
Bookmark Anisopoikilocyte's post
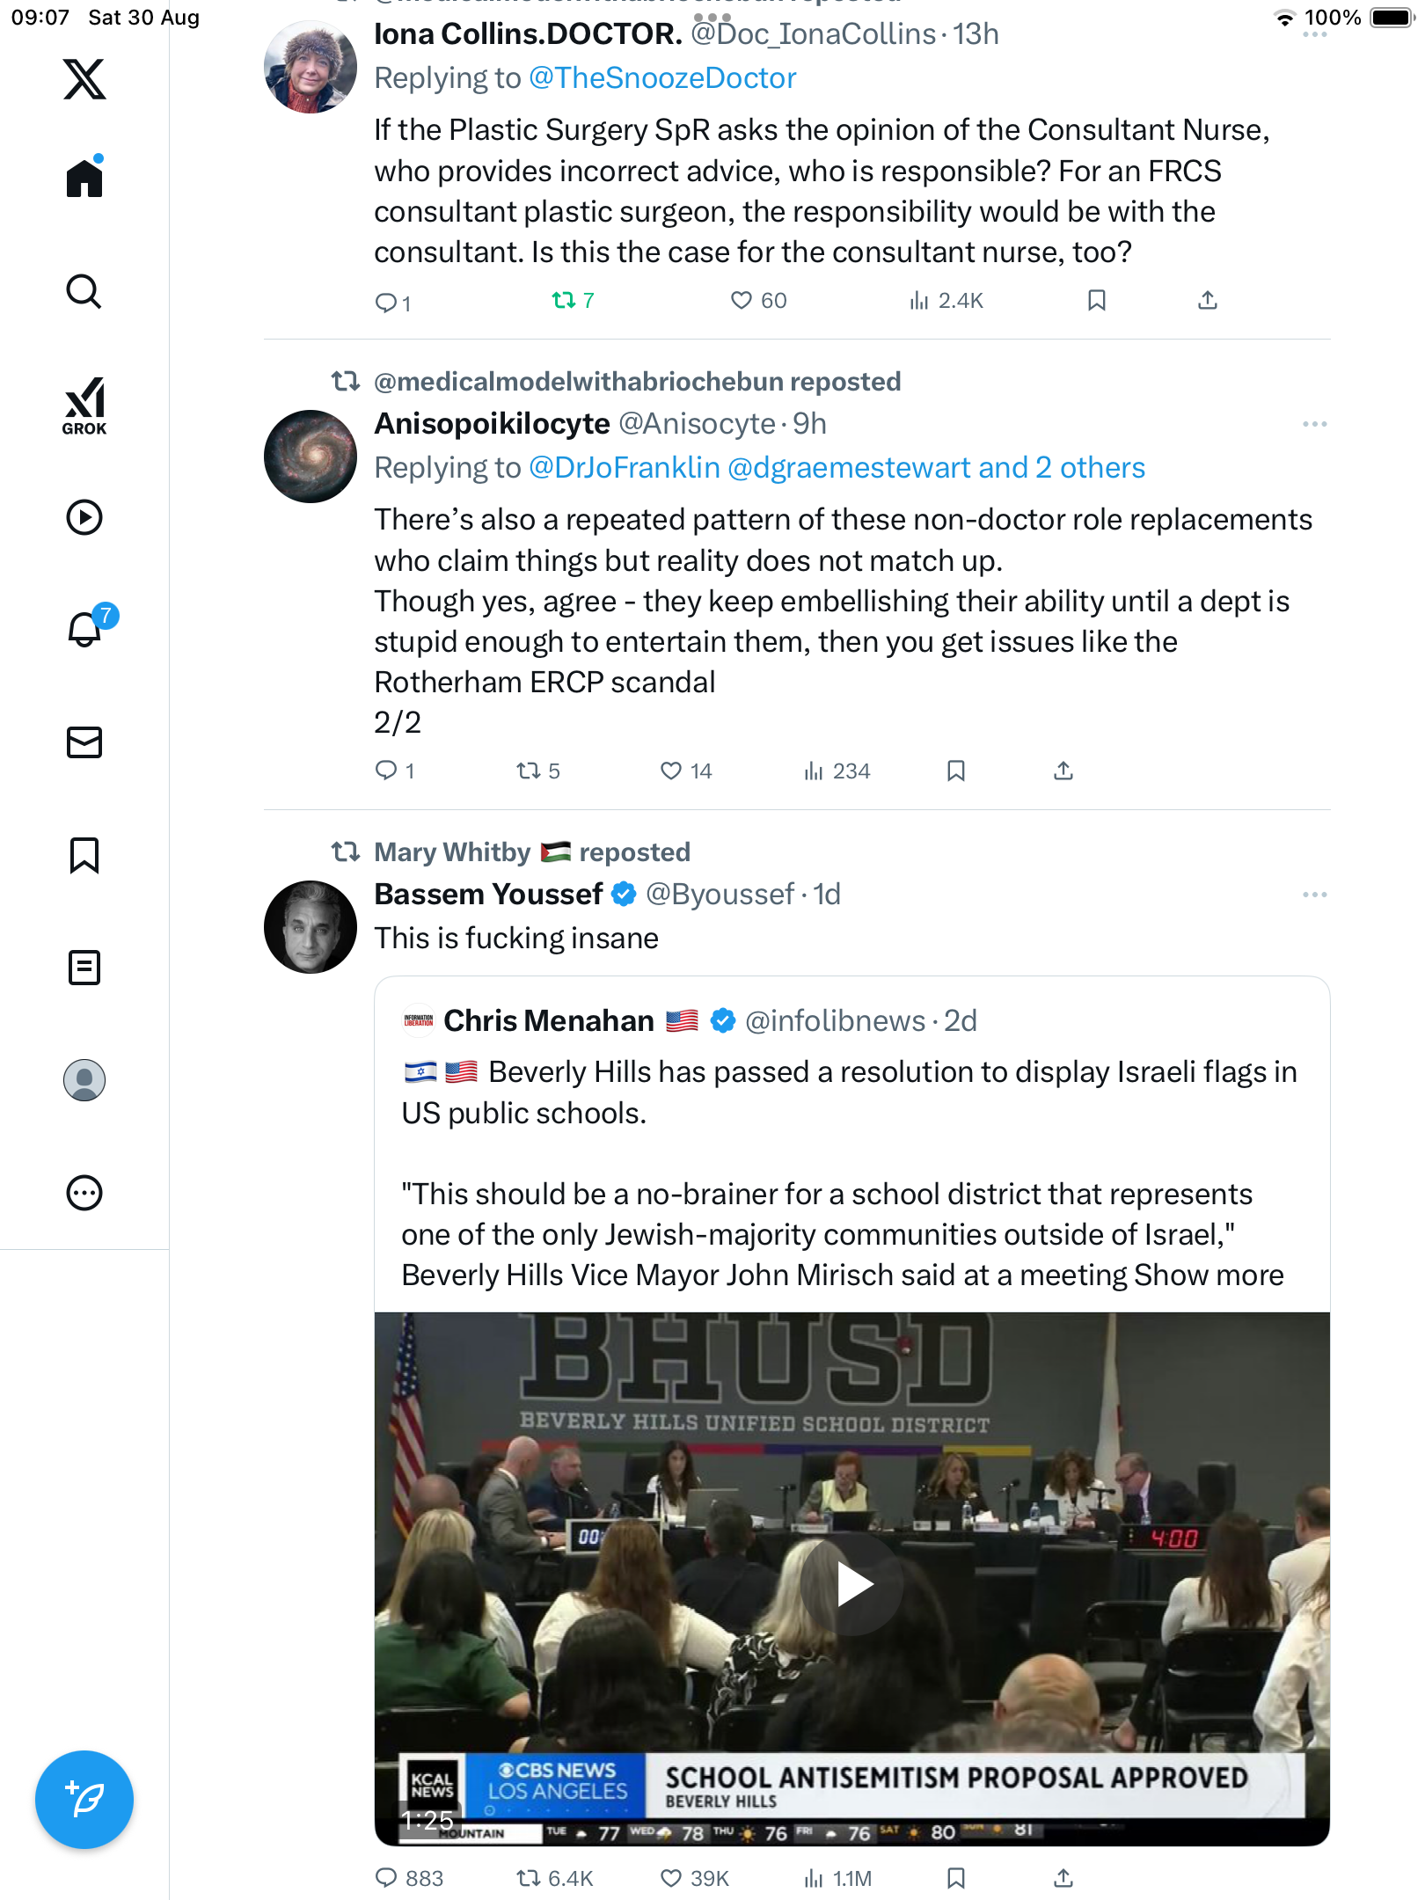956,771
